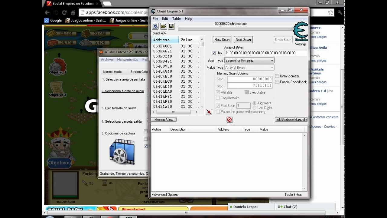
Task: Open Archivo menu in aTube Catcher
Action: coord(107,60)
